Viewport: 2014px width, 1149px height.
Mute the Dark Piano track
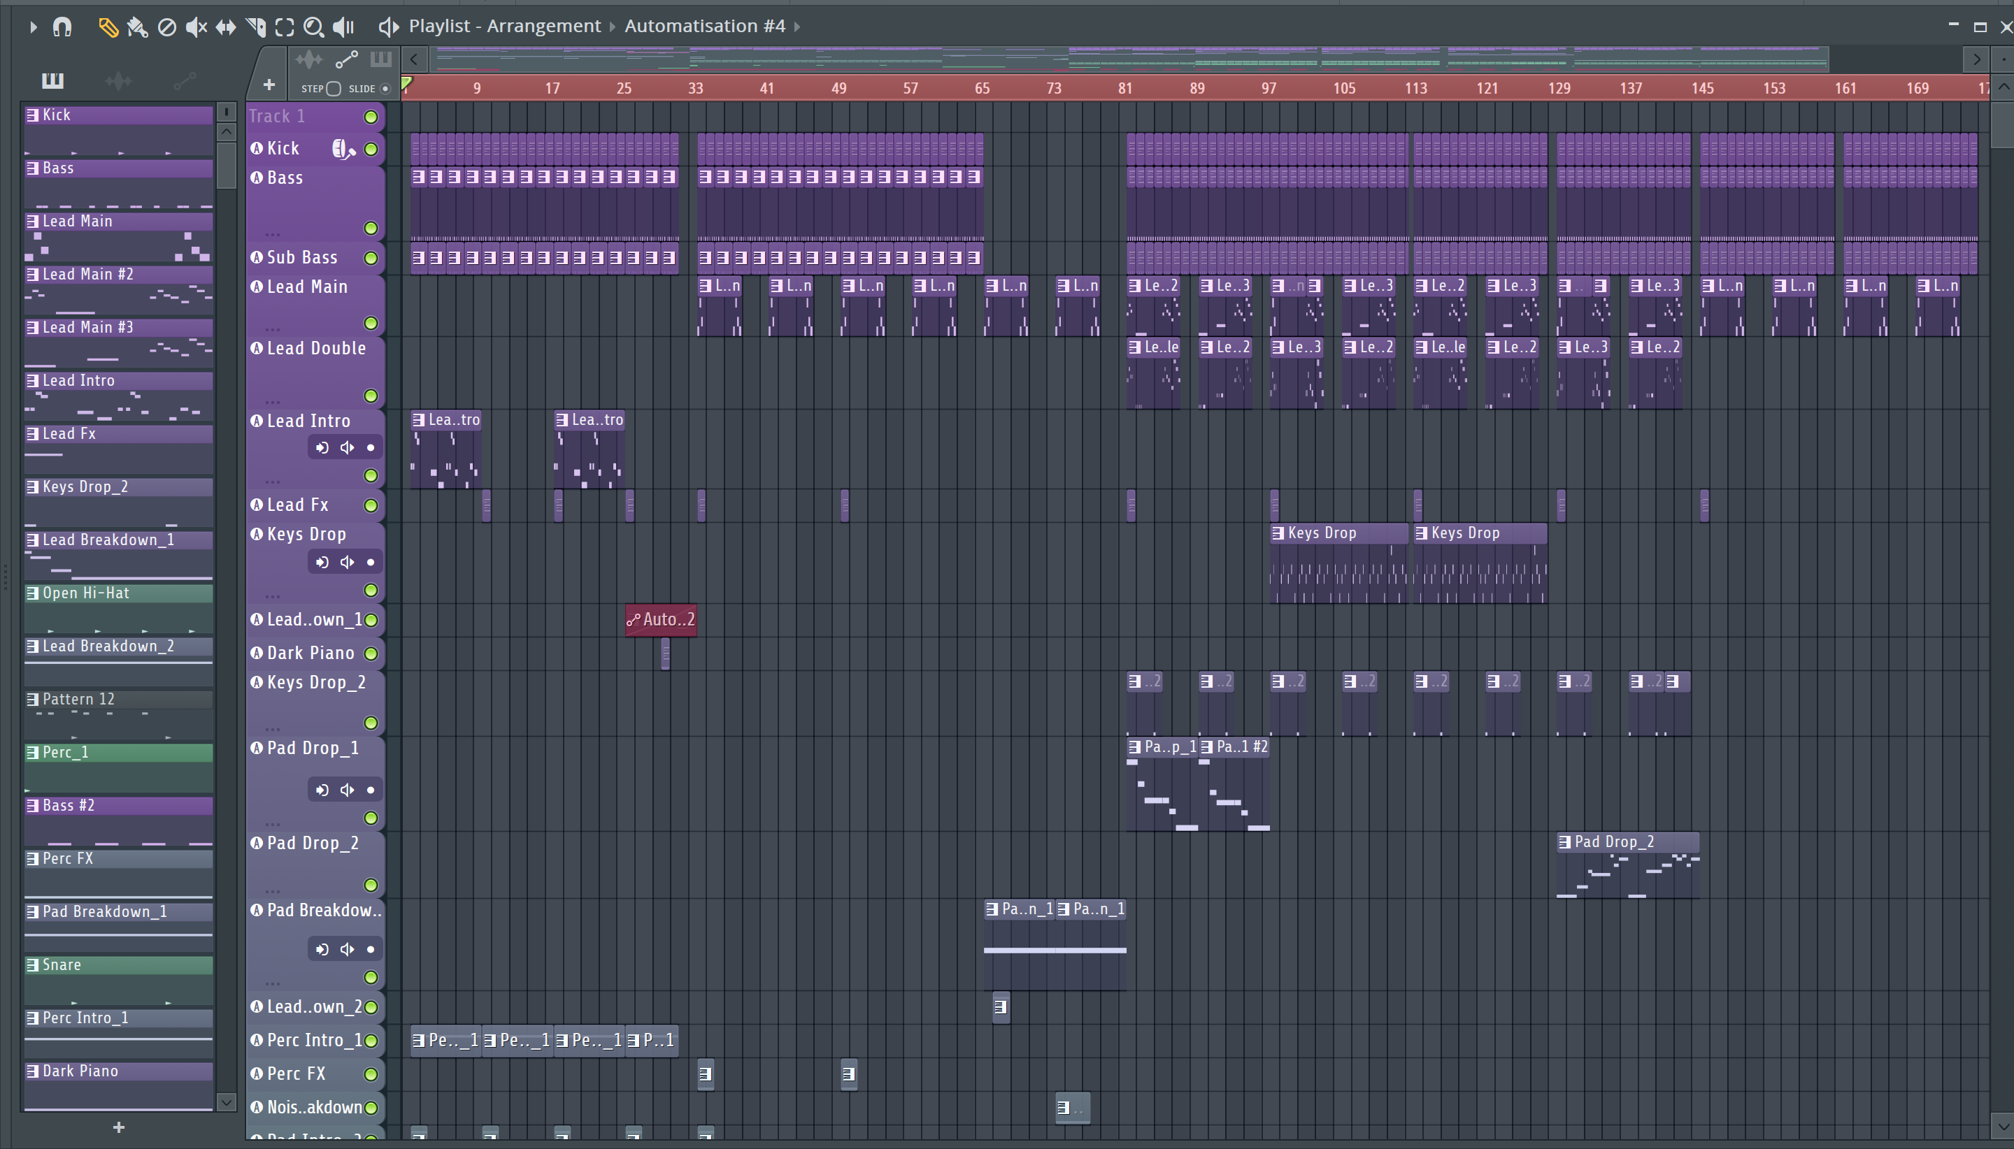(370, 653)
